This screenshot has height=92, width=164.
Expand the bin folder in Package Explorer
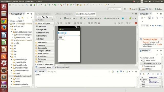tap(11, 46)
